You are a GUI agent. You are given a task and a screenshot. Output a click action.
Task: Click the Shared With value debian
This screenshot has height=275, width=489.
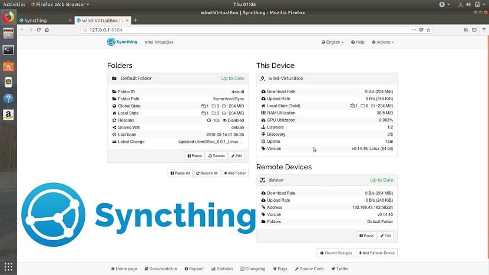[x=237, y=127]
